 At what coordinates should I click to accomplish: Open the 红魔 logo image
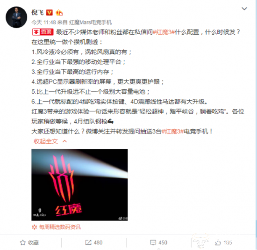click(79, 184)
